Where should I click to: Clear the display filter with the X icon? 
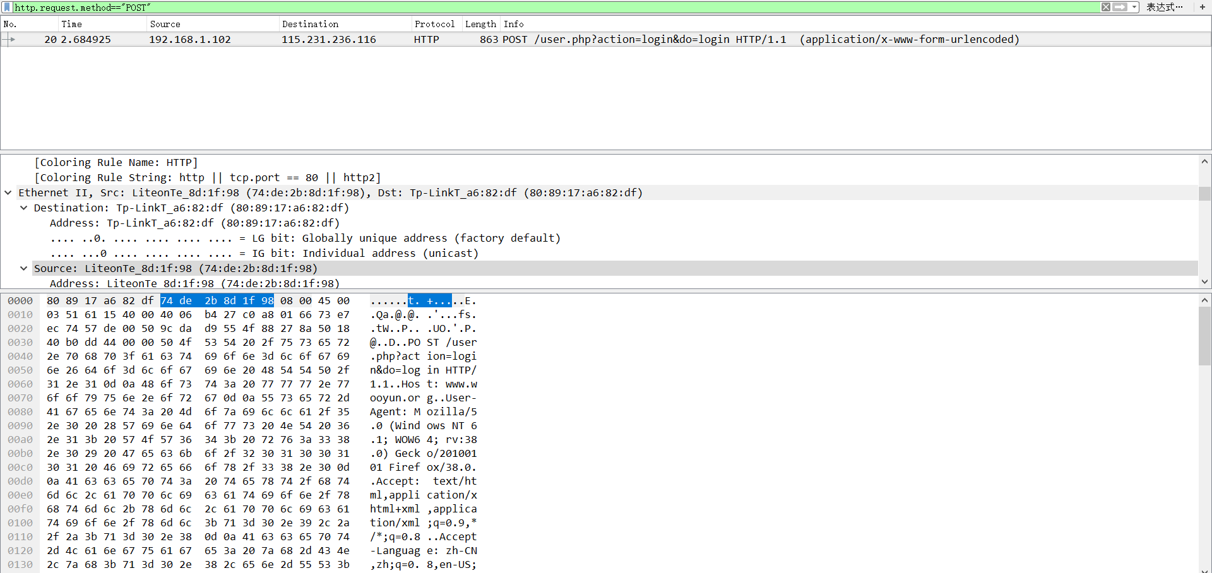pyautogui.click(x=1106, y=7)
